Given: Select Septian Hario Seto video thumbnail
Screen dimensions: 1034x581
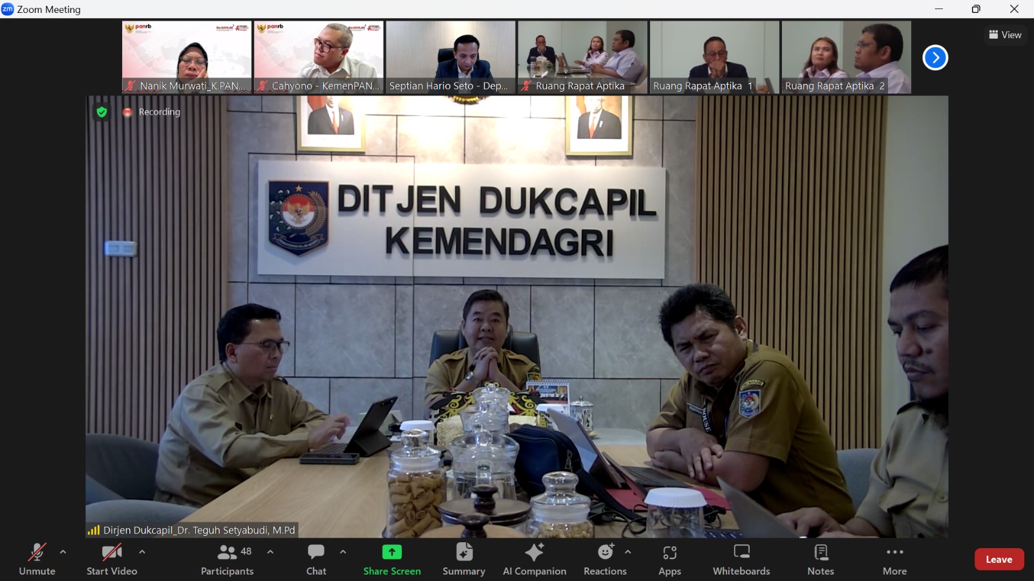Looking at the screenshot, I should pyautogui.click(x=450, y=57).
